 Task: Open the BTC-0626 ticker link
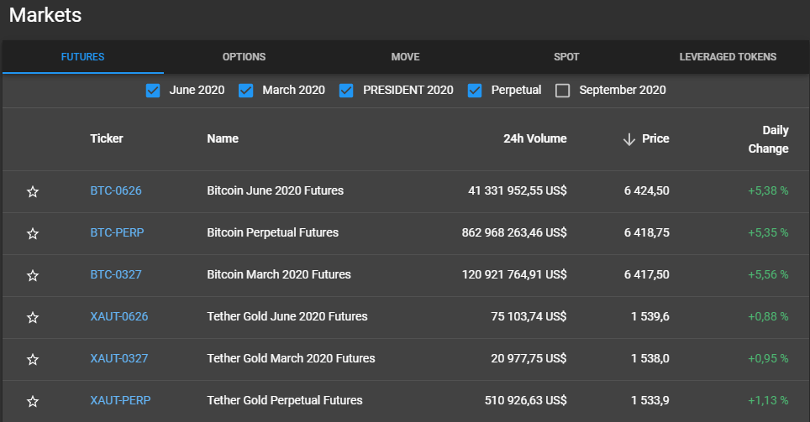coord(116,191)
